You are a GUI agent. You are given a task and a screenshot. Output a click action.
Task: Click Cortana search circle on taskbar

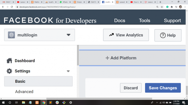coord(10,102)
